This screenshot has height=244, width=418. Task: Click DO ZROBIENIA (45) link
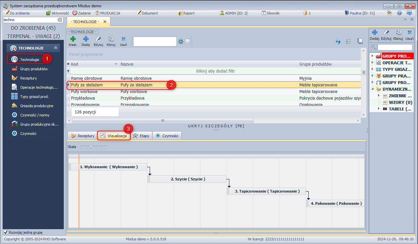click(33, 28)
